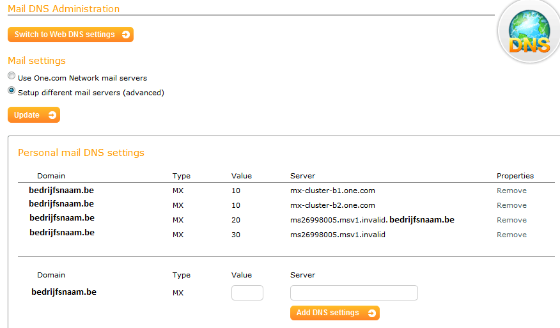Select Setup different mail servers (advanced)
560x328 pixels.
(12, 91)
